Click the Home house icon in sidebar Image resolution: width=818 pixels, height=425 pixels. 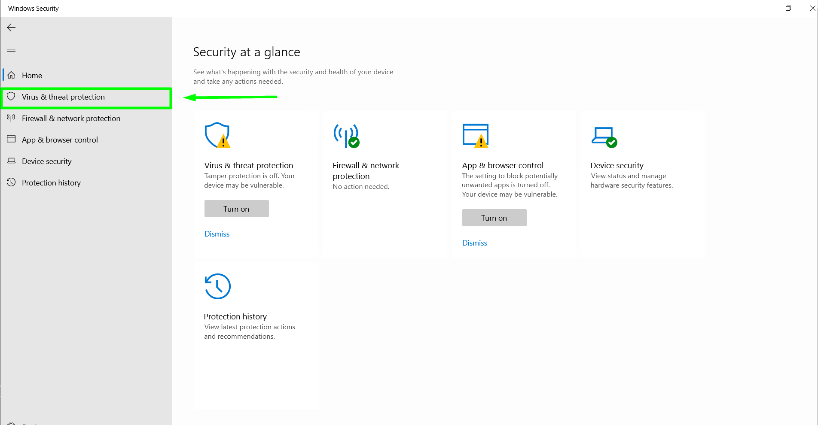tap(12, 75)
